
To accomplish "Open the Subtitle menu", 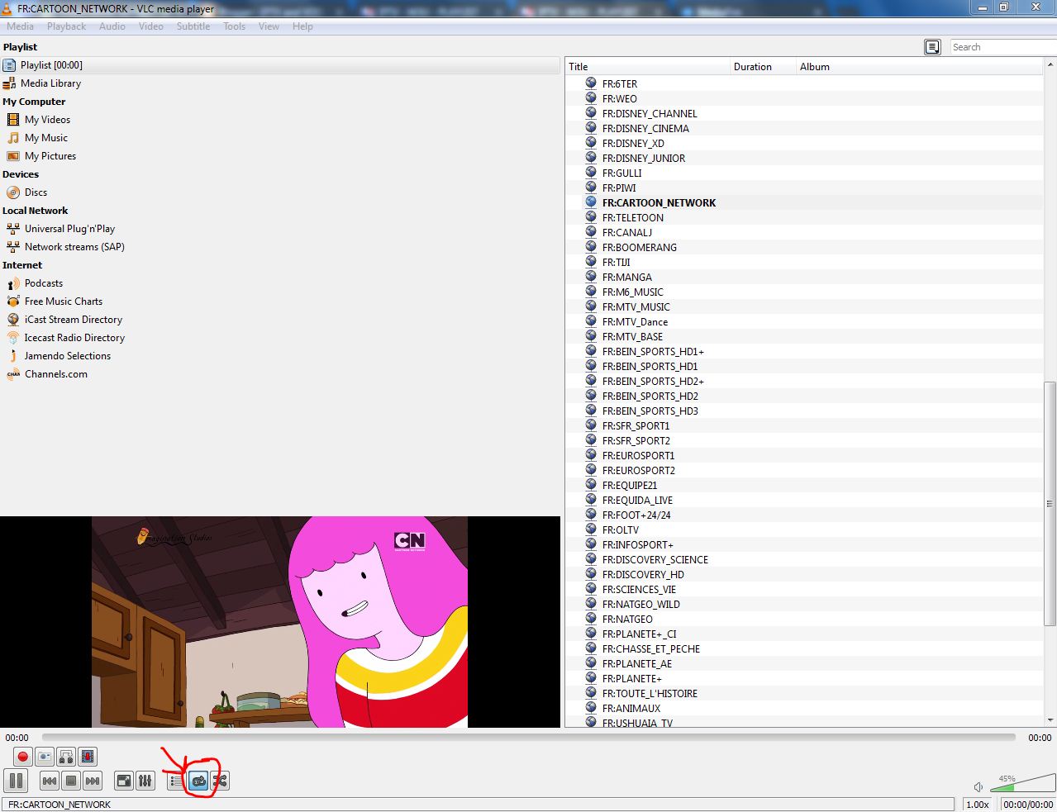I will 193,26.
